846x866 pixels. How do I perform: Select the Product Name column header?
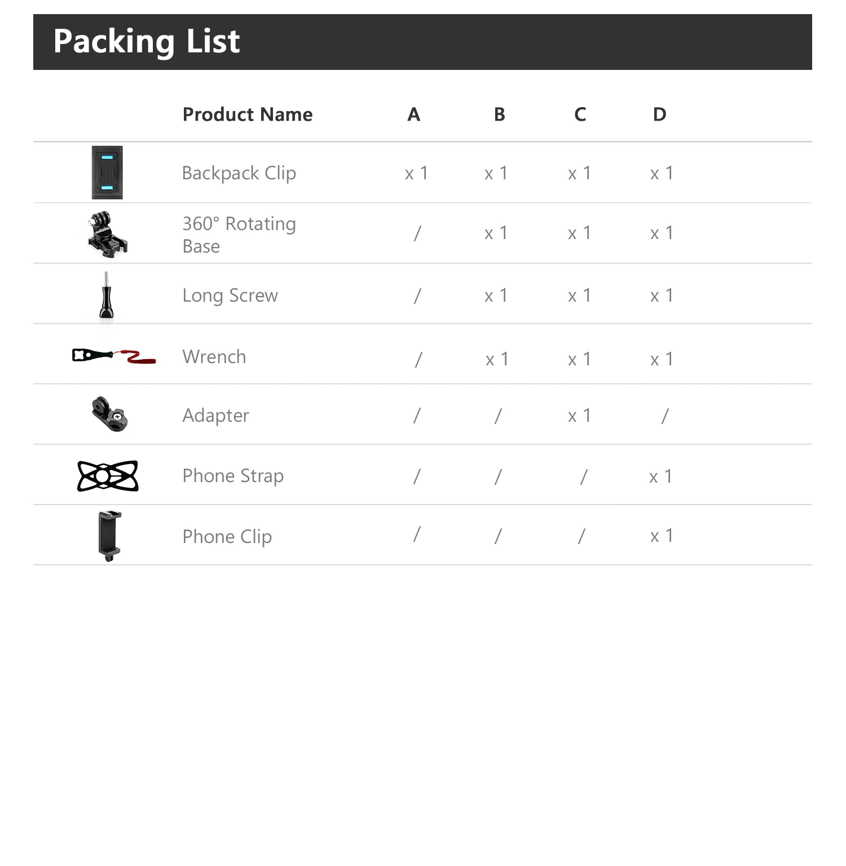[248, 114]
